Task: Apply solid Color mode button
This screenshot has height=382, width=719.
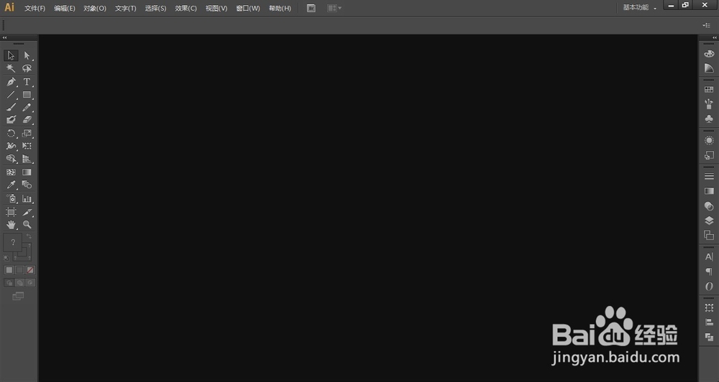Action: tap(9, 270)
